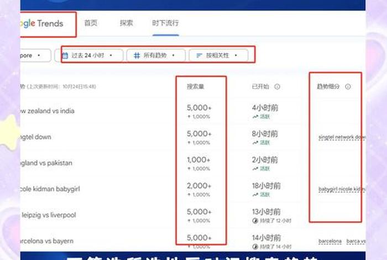Click the babygirl nicole kidman breakdown link
The height and width of the screenshot is (260, 387).
pyautogui.click(x=342, y=189)
